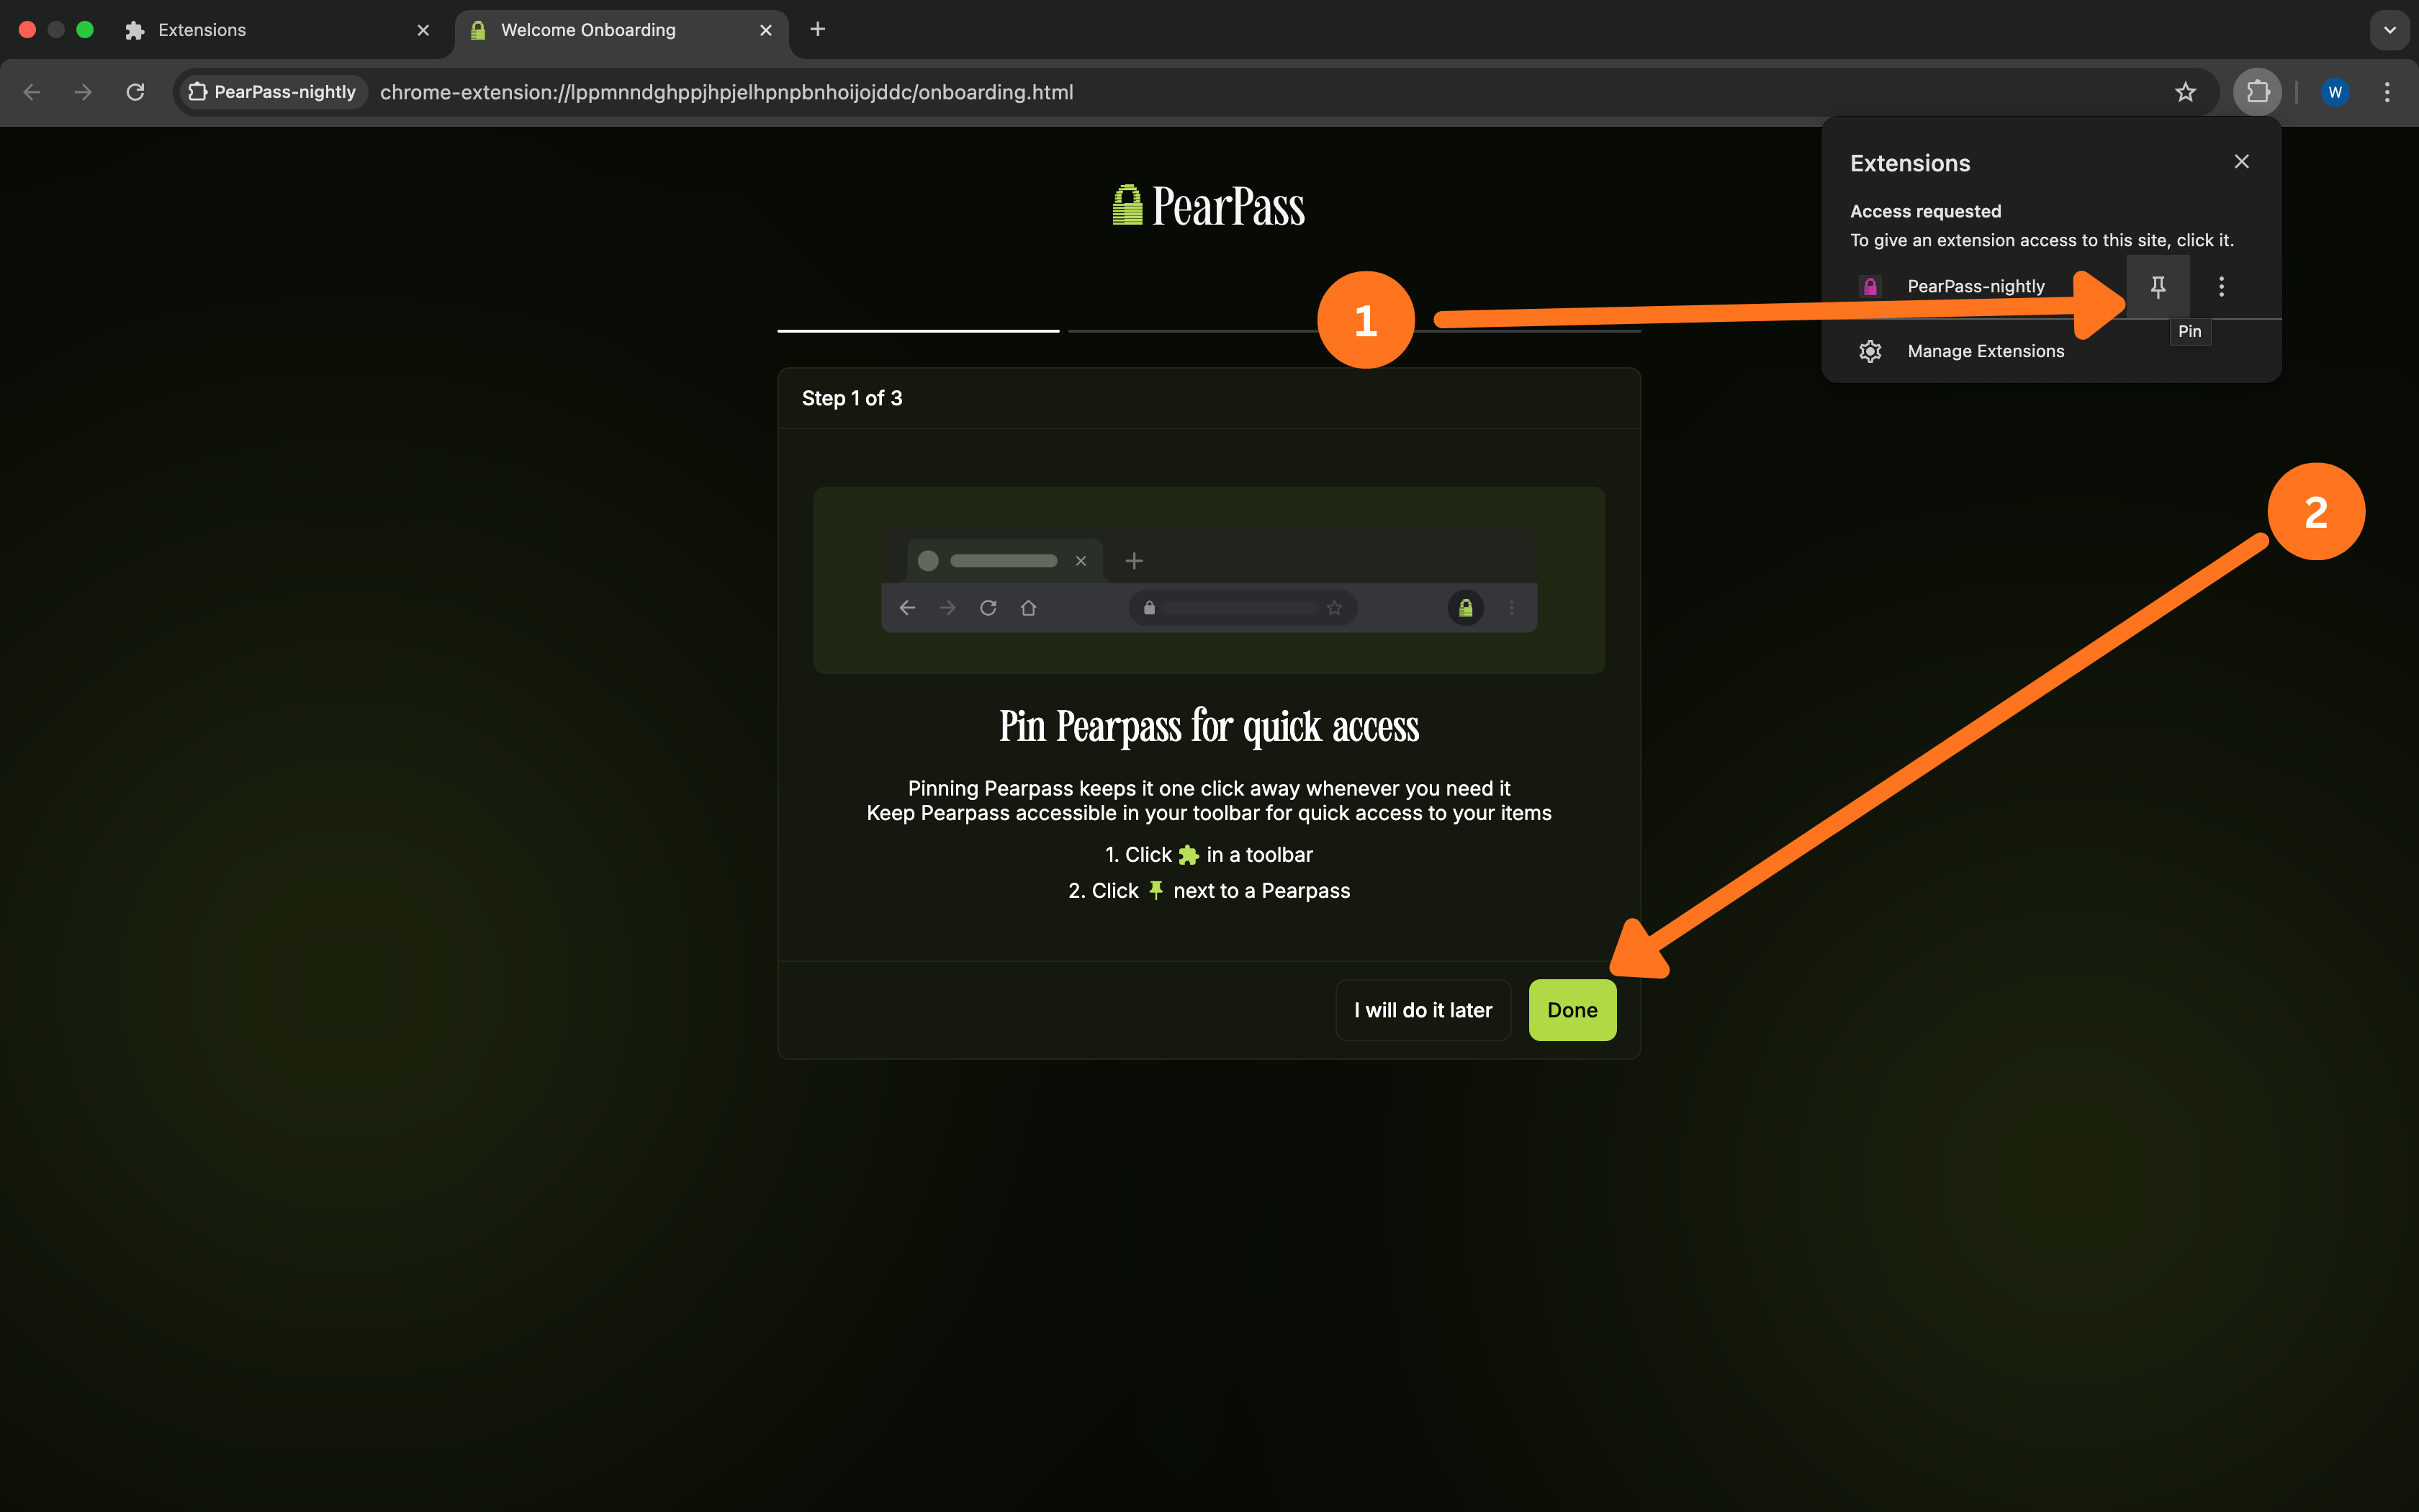Open more options for PearPass-nightly

pos(2221,287)
